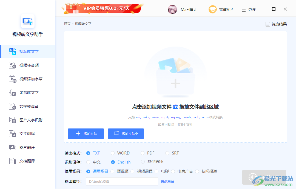Open the 图片文字识别 tool

(27, 120)
